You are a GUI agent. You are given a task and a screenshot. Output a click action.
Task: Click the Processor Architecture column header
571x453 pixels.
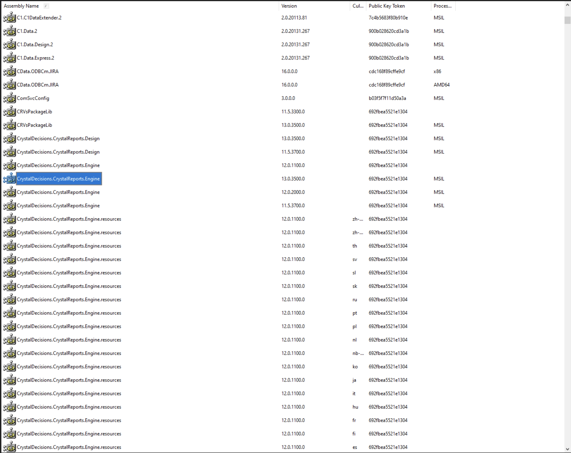coord(442,6)
